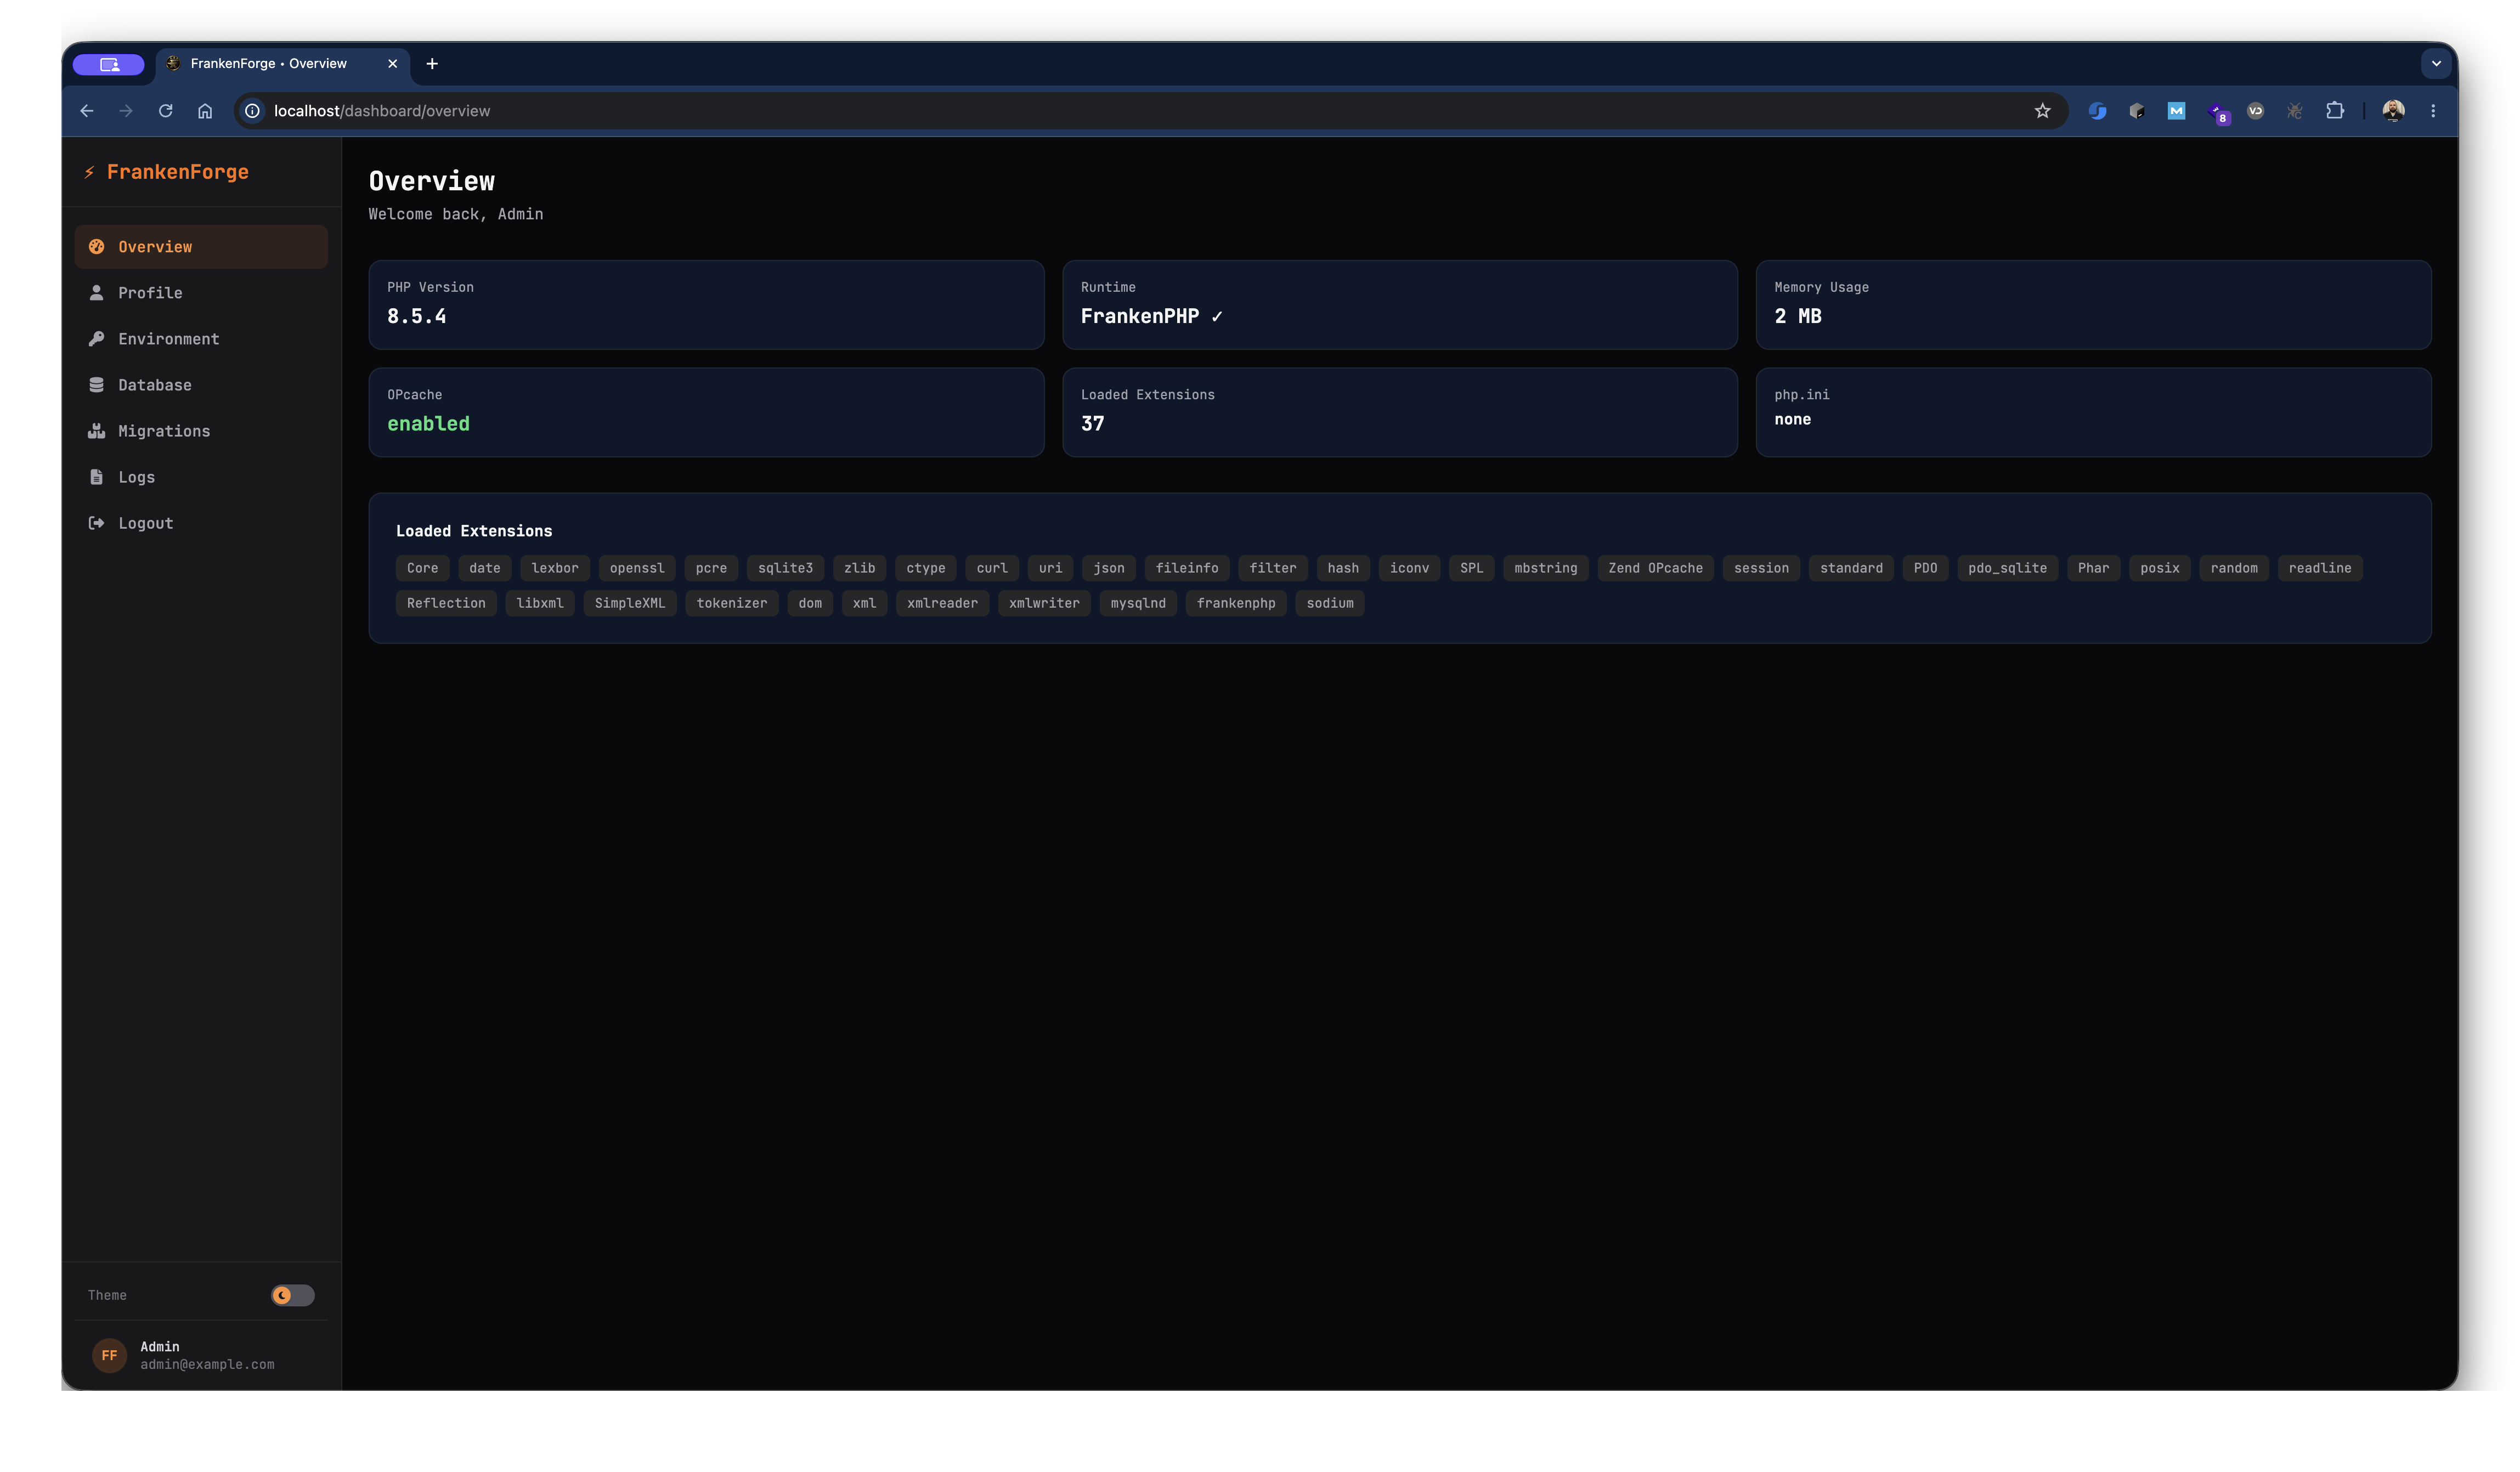
Task: Click the sqlite3 extension tag
Action: point(786,568)
